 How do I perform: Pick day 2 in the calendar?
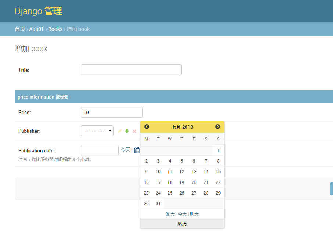pyautogui.click(x=146, y=161)
